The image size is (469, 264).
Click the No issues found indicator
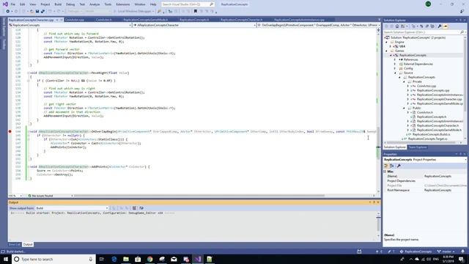tap(41, 196)
